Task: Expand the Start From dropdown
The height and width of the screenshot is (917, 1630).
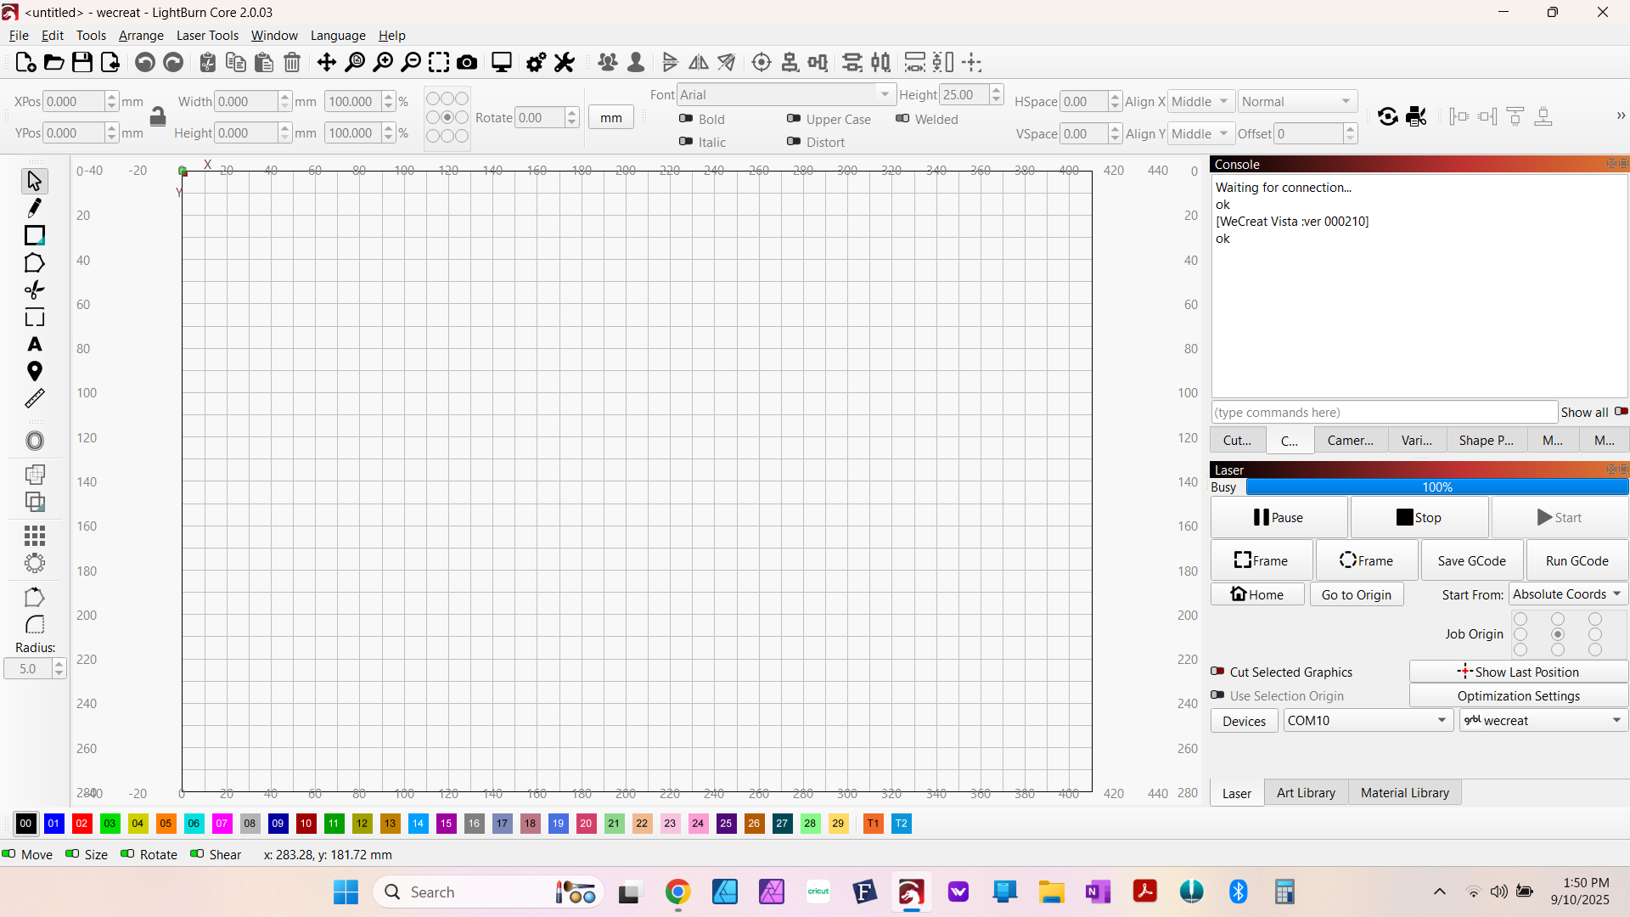Action: [x=1567, y=594]
